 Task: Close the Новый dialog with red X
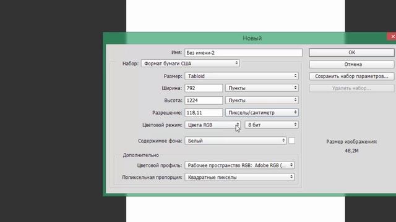point(392,36)
